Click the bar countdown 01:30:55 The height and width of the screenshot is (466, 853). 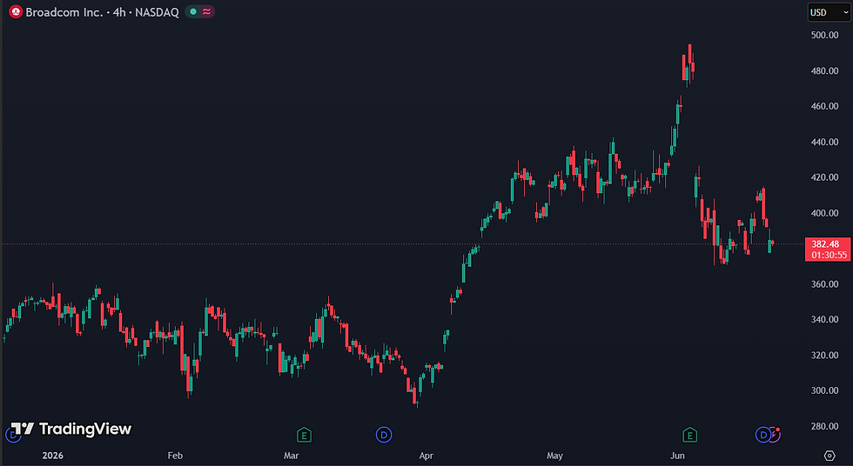pos(829,255)
